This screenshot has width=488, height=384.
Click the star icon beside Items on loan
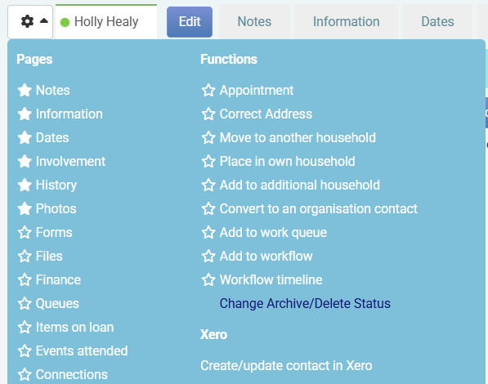point(25,328)
